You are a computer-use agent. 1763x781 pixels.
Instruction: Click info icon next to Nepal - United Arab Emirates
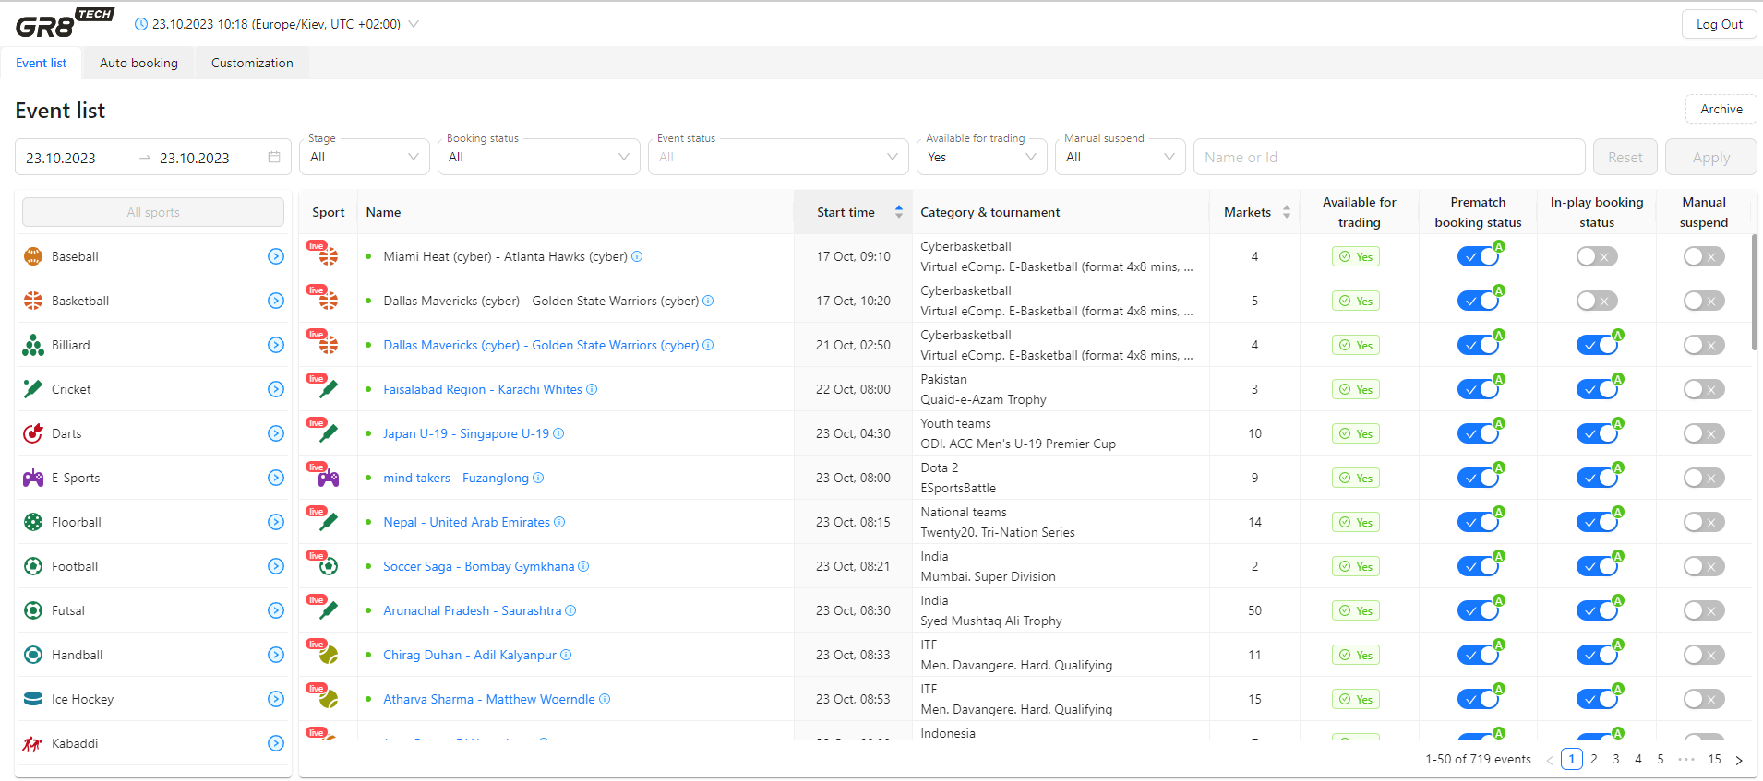click(x=559, y=522)
